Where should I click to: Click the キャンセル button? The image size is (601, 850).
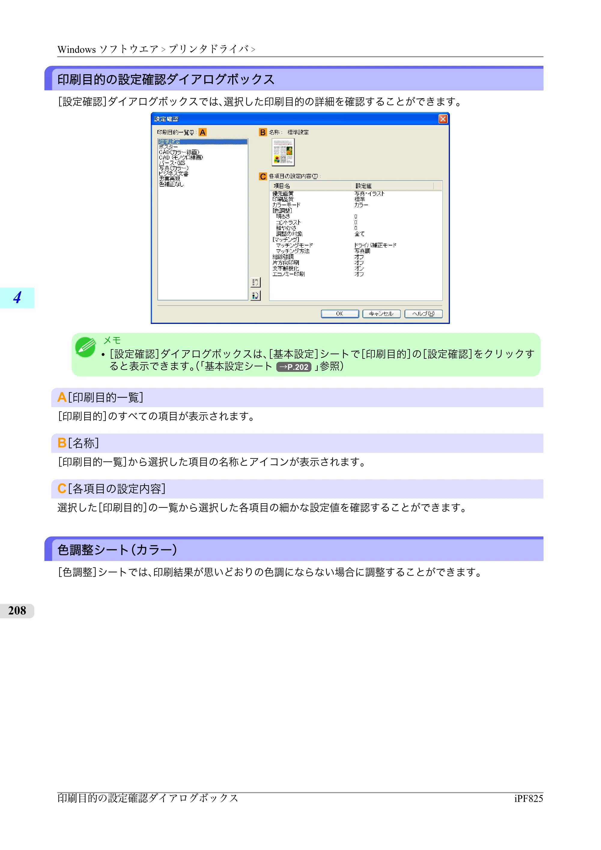(381, 314)
